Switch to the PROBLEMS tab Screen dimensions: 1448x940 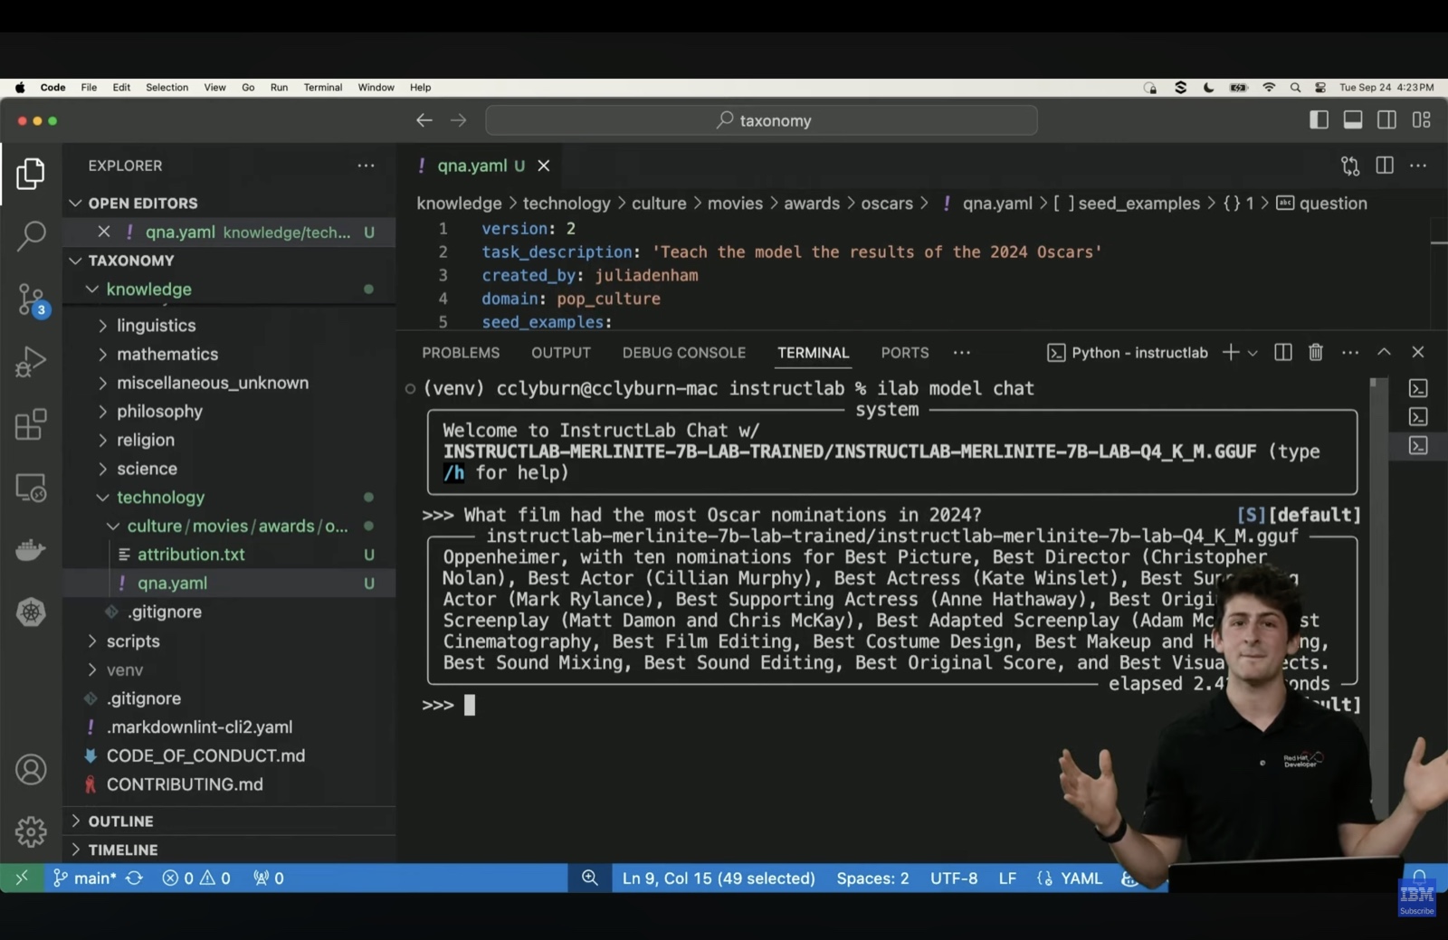461,353
